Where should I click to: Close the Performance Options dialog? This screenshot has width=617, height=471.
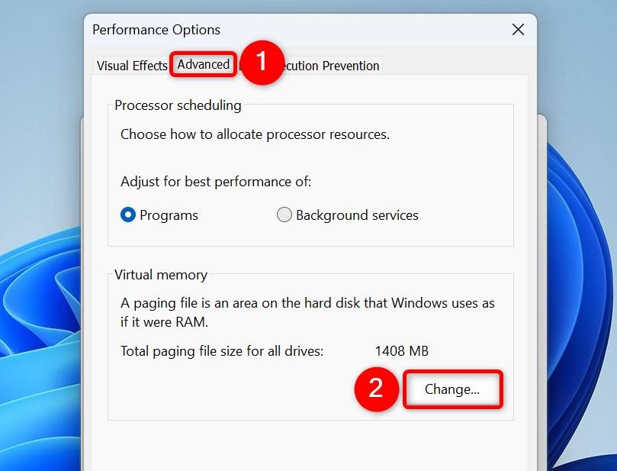517,30
